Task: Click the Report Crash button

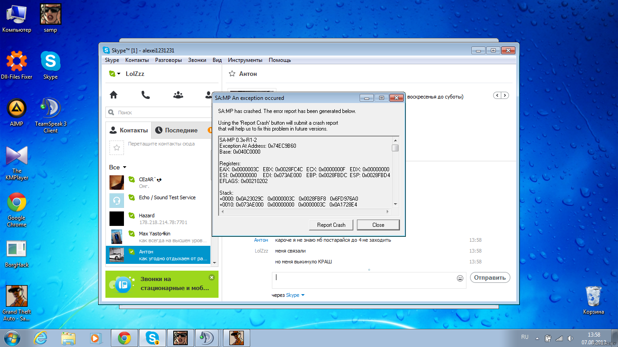Action: coord(331,225)
